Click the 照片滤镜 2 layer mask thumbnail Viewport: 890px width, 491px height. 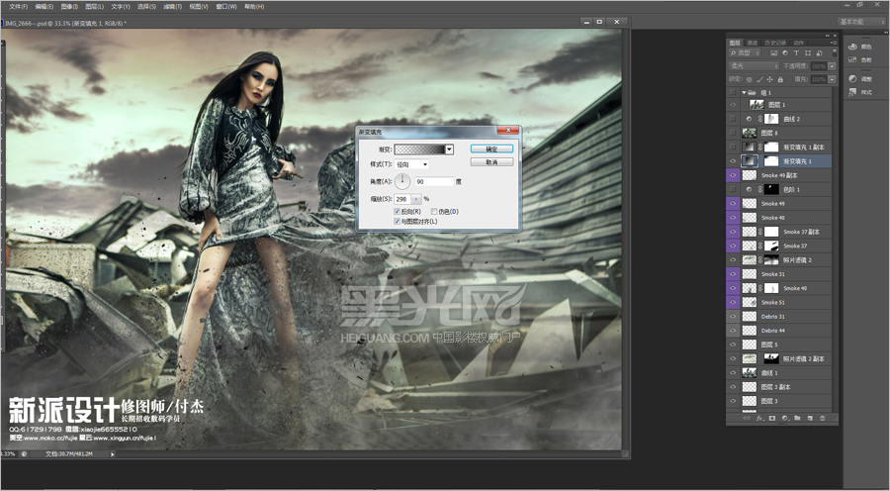[x=771, y=260]
